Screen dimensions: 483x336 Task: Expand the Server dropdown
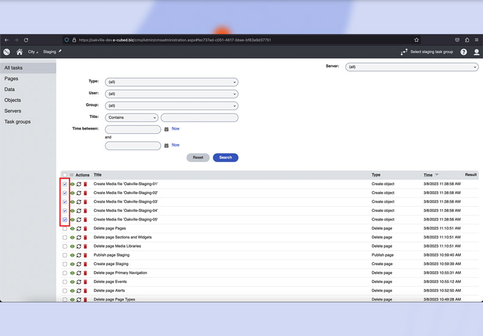[411, 67]
